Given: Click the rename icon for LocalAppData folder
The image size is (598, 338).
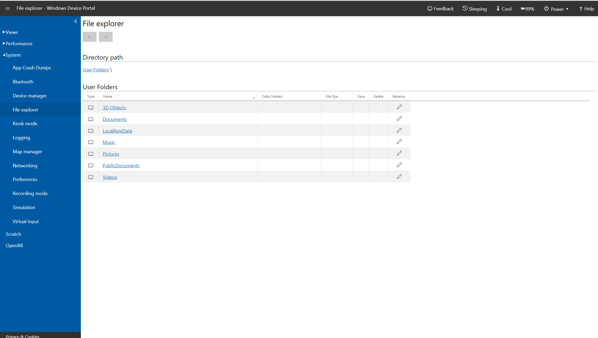Looking at the screenshot, I should coord(399,130).
